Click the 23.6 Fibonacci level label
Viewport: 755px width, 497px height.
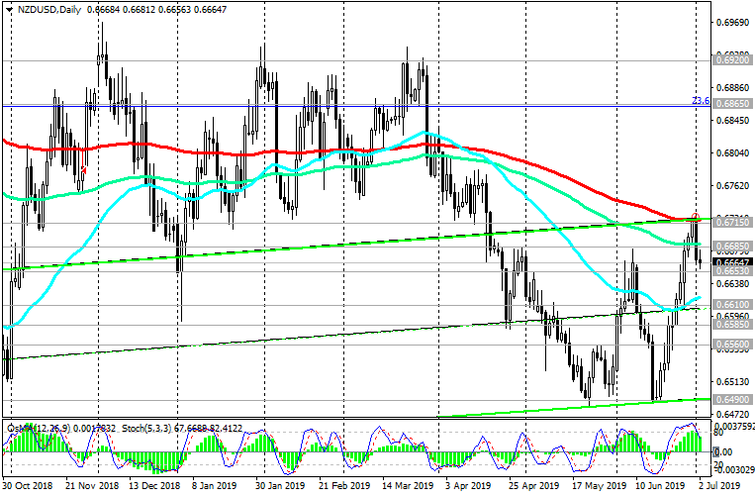tap(698, 101)
